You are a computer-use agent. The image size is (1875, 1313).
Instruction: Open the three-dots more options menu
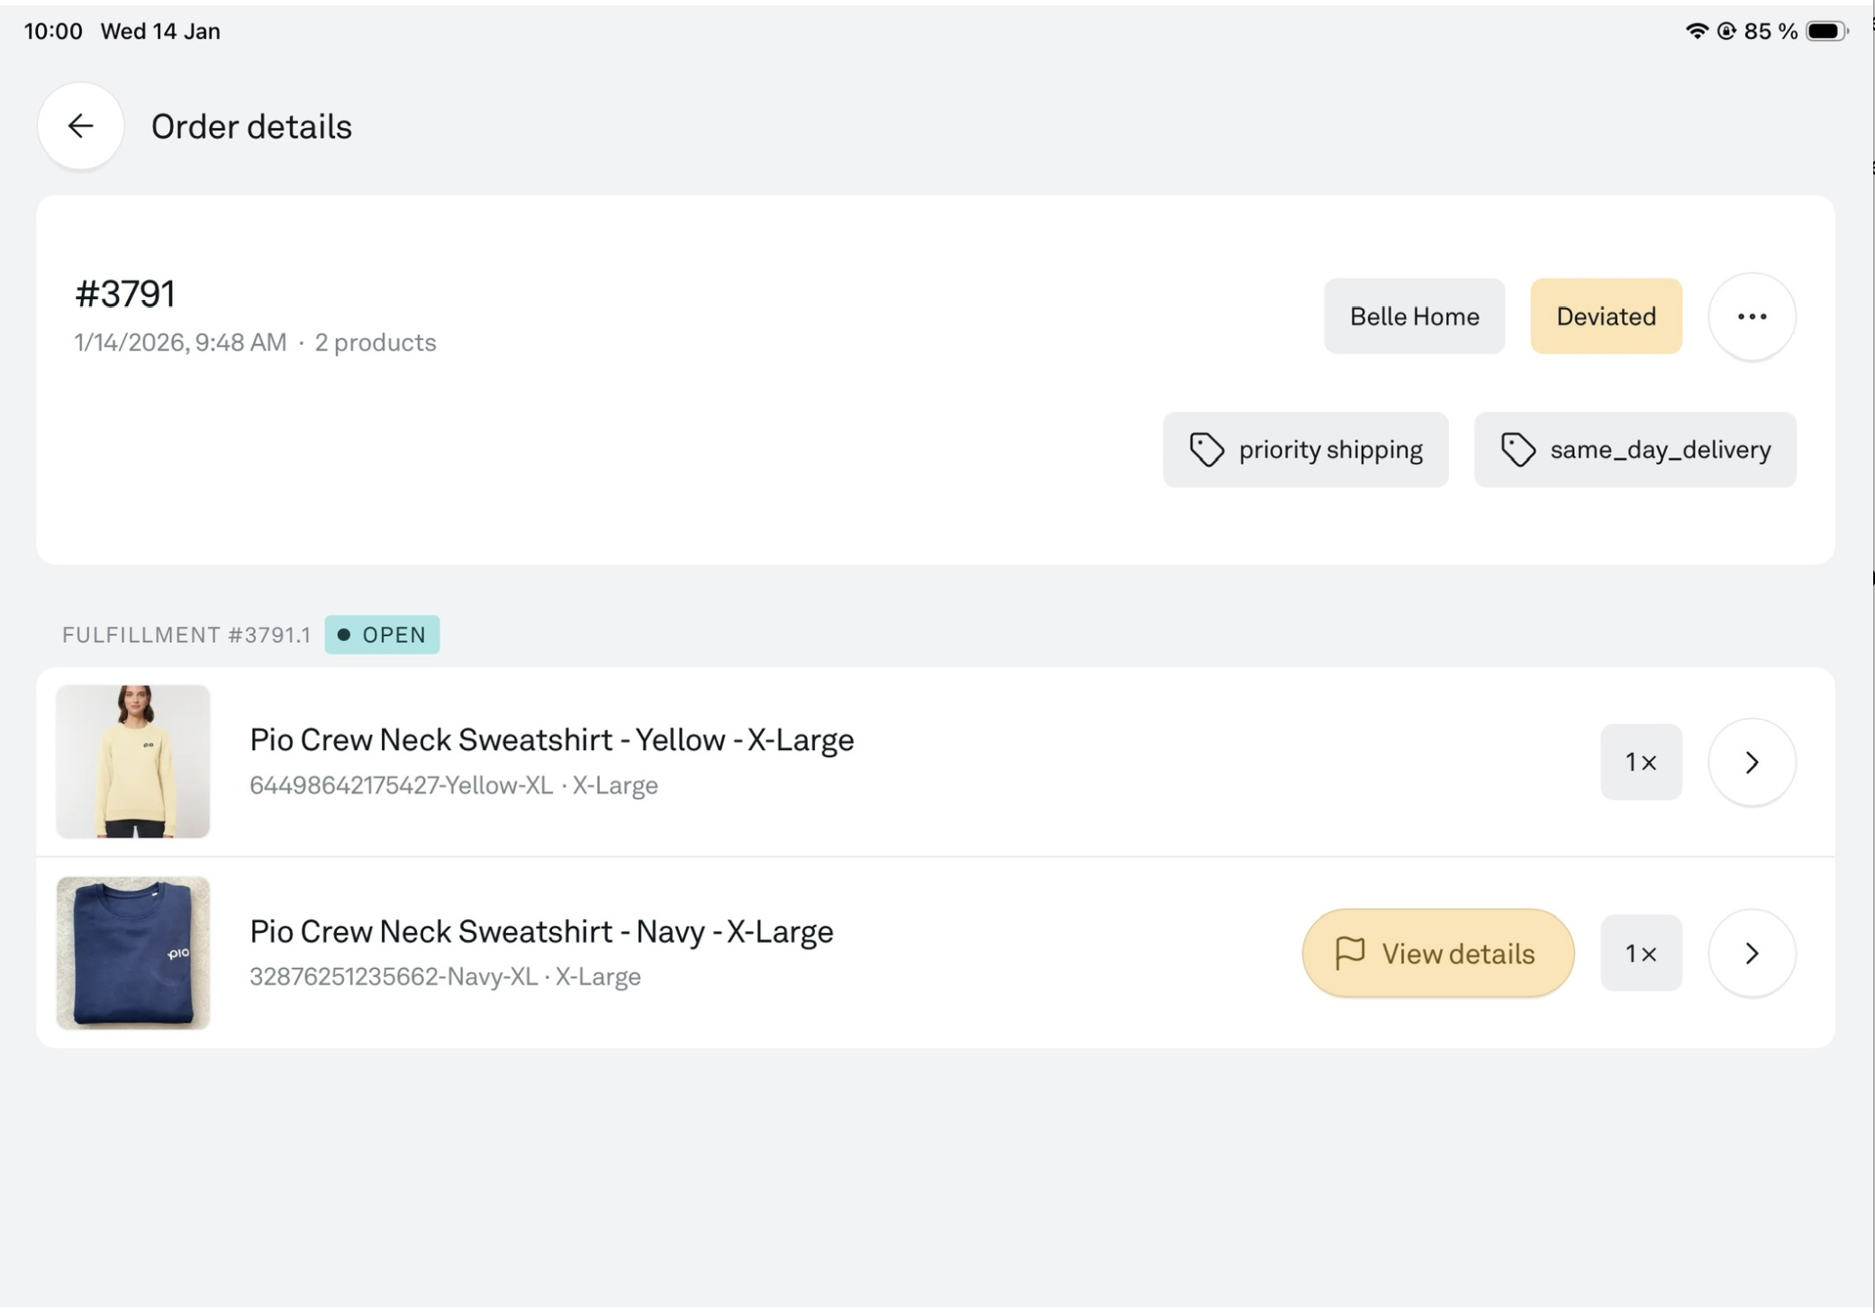1751,317
